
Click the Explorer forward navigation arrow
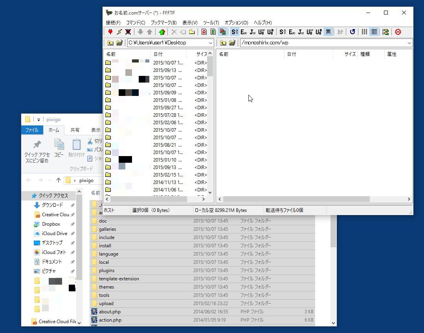pyautogui.click(x=40, y=180)
